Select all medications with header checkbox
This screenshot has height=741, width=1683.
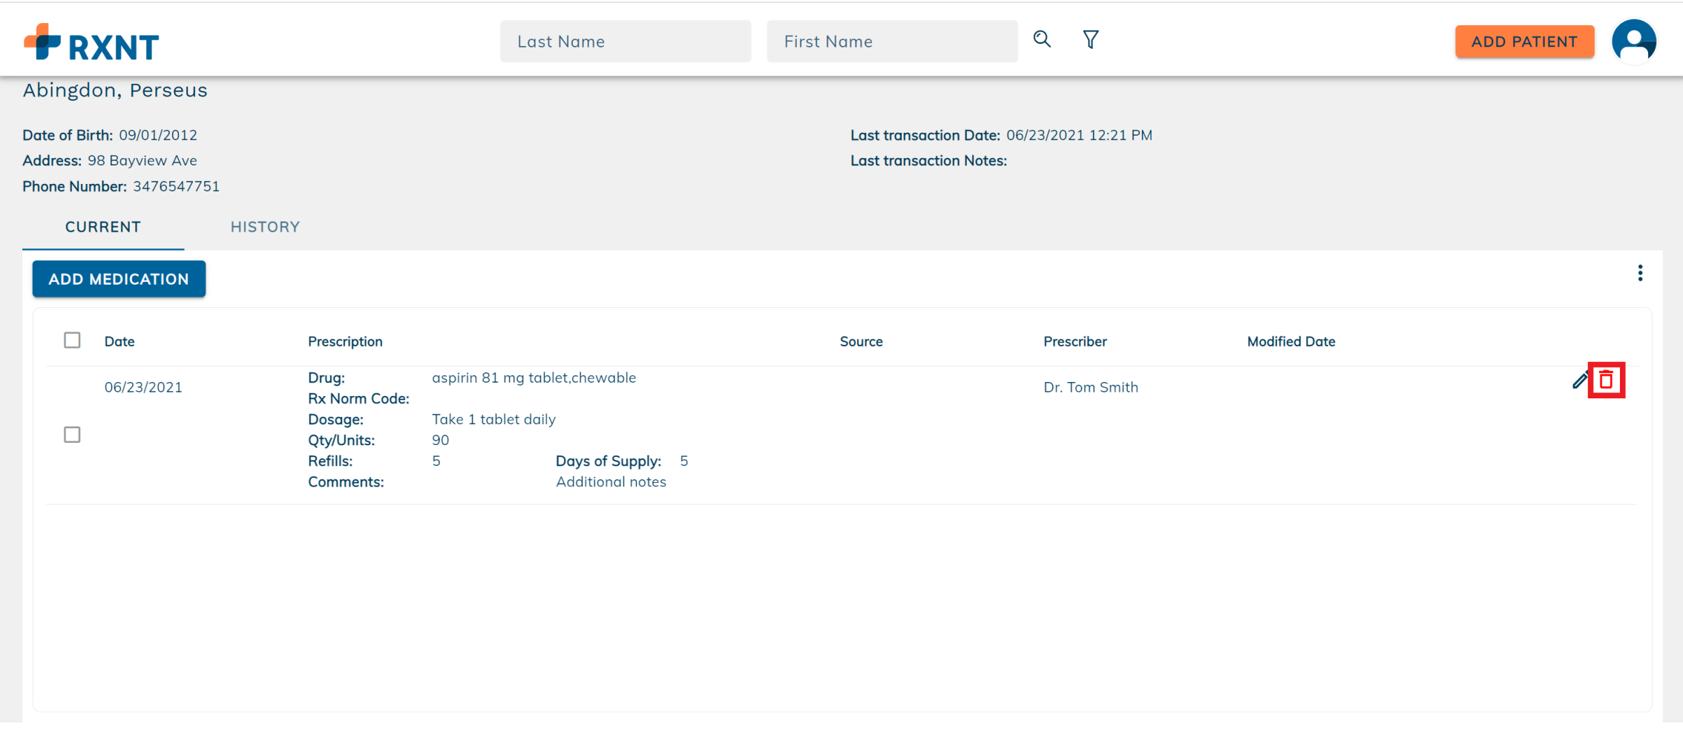pos(72,340)
